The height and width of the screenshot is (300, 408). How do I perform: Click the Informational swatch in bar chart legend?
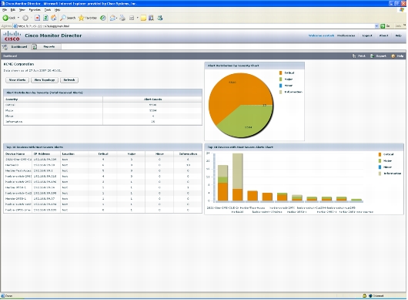tap(380, 174)
